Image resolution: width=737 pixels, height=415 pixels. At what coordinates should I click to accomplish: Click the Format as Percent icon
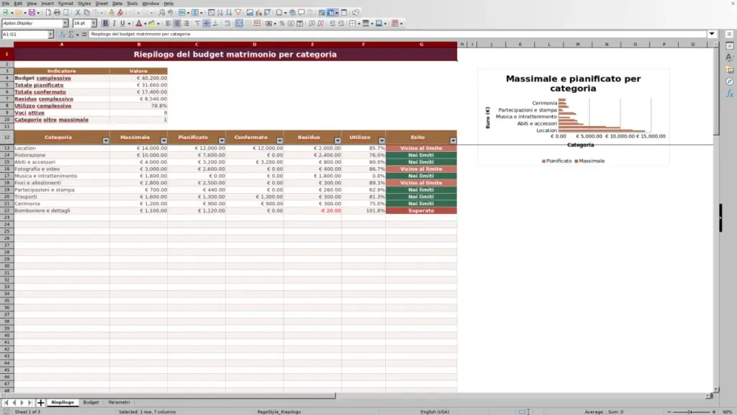281,23
